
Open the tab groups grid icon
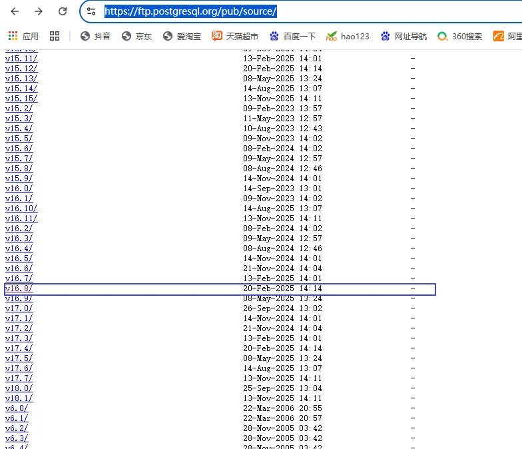[55, 36]
